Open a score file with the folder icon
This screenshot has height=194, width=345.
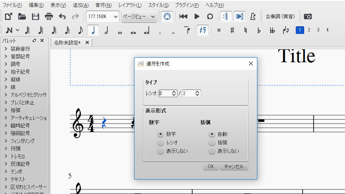22,17
